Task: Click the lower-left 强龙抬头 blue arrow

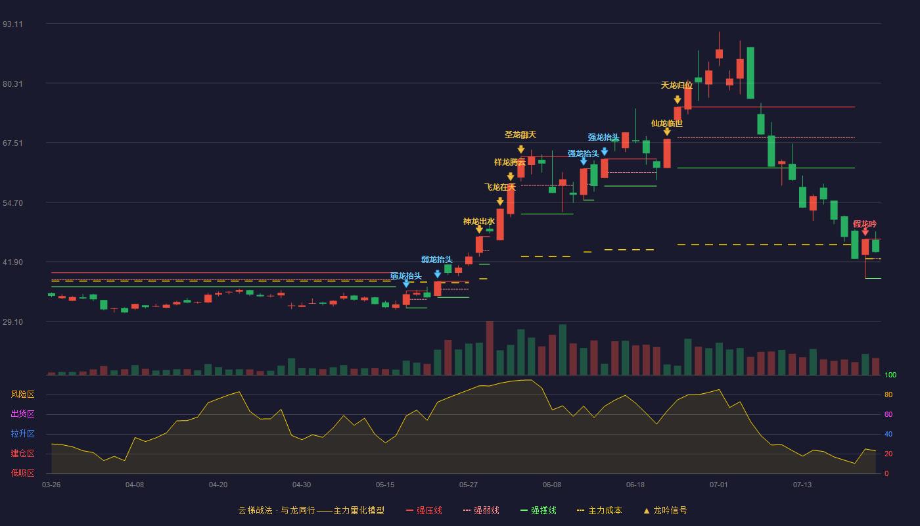Action: pyautogui.click(x=584, y=162)
